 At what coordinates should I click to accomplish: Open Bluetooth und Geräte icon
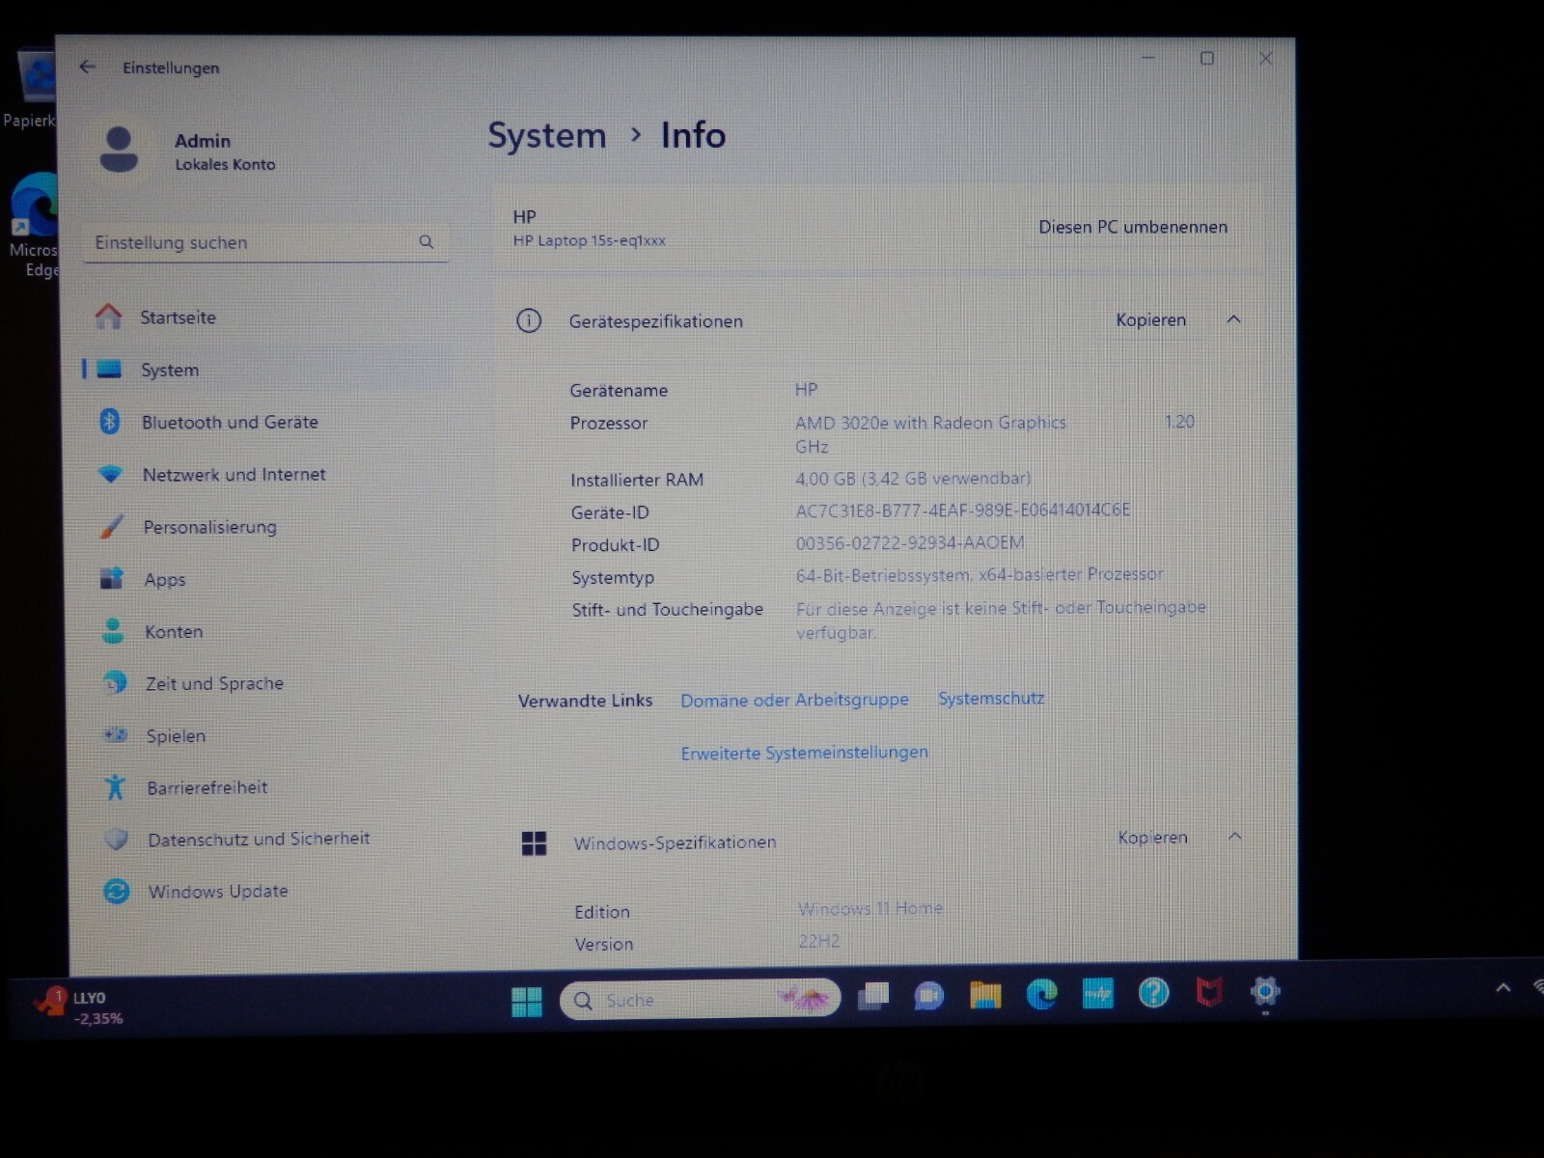point(110,421)
